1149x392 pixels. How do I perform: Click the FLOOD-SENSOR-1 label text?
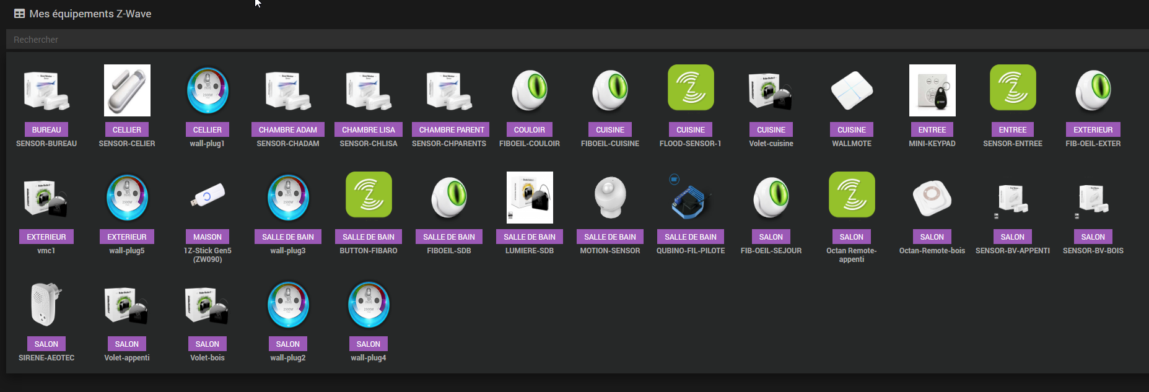pyautogui.click(x=691, y=144)
